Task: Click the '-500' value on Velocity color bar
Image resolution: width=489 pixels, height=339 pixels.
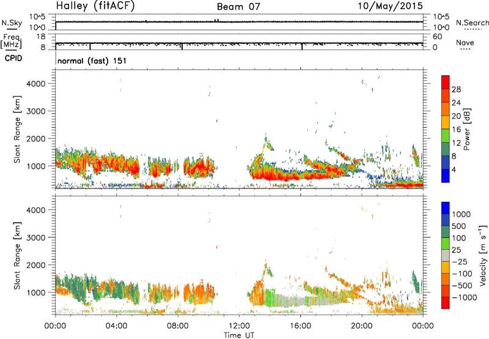Action: pyautogui.click(x=462, y=286)
